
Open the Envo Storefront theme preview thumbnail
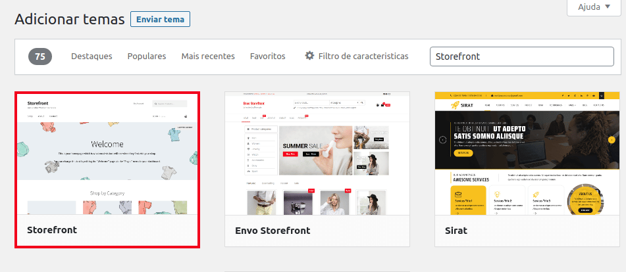coord(317,153)
